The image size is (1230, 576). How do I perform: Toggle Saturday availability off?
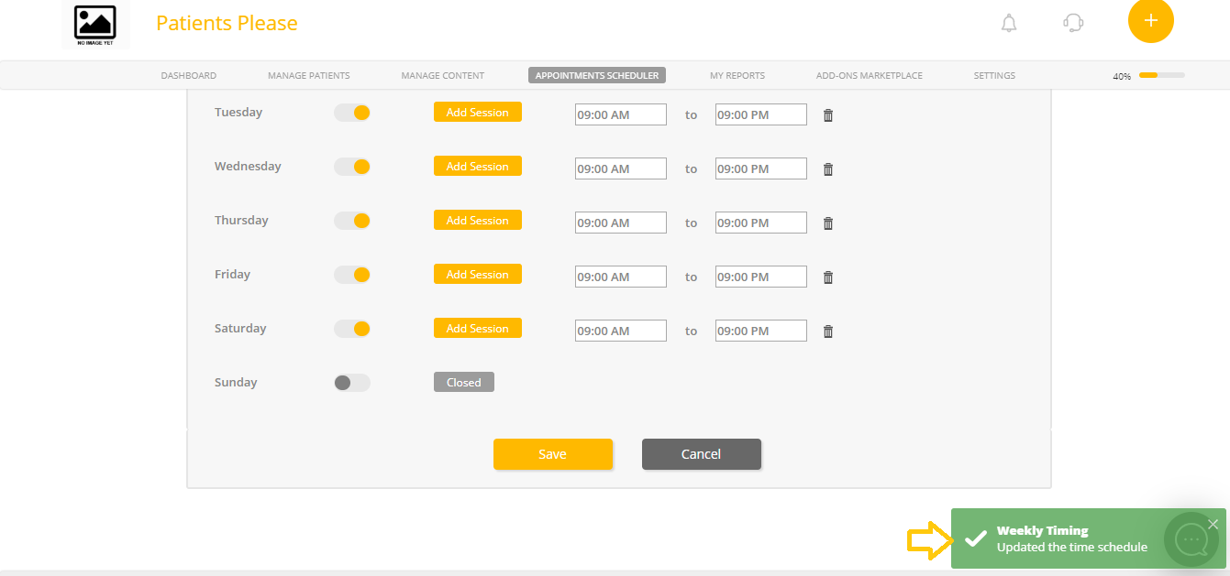[352, 329]
